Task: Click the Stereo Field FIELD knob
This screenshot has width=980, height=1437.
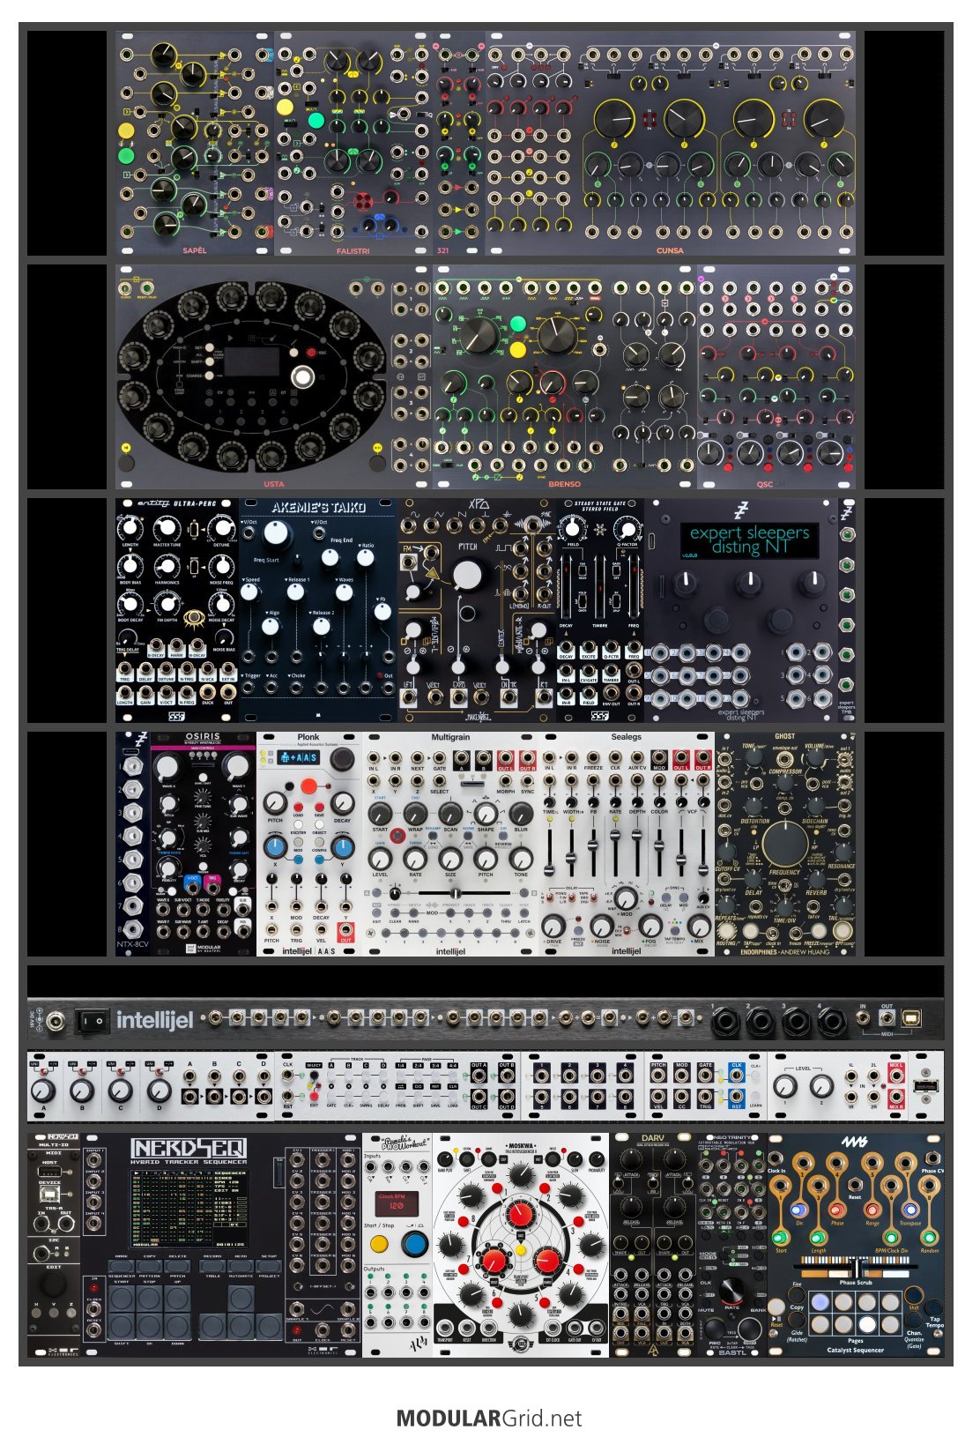Action: tap(572, 528)
